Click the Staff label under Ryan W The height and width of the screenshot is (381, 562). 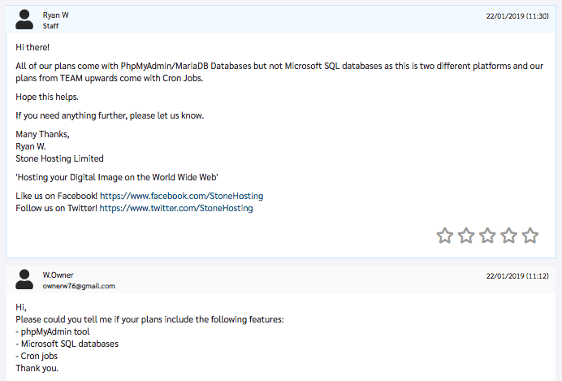pos(50,26)
